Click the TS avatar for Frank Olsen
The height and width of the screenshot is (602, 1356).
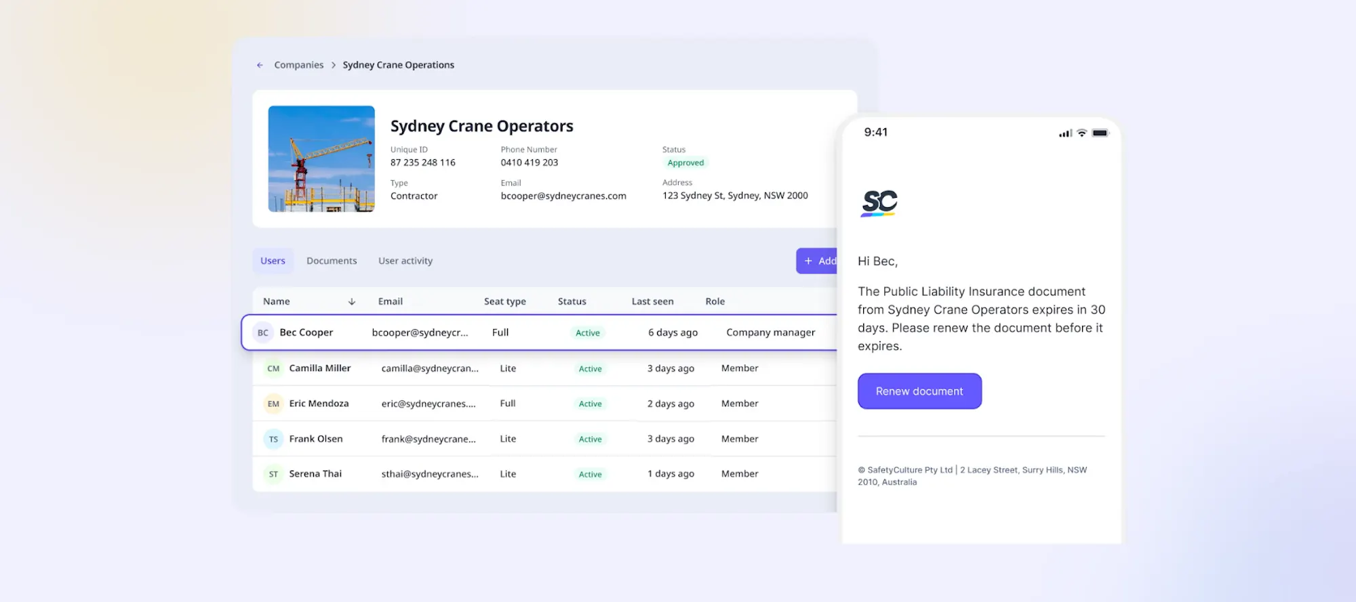(273, 439)
